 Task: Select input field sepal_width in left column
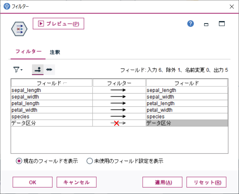coord(52,97)
